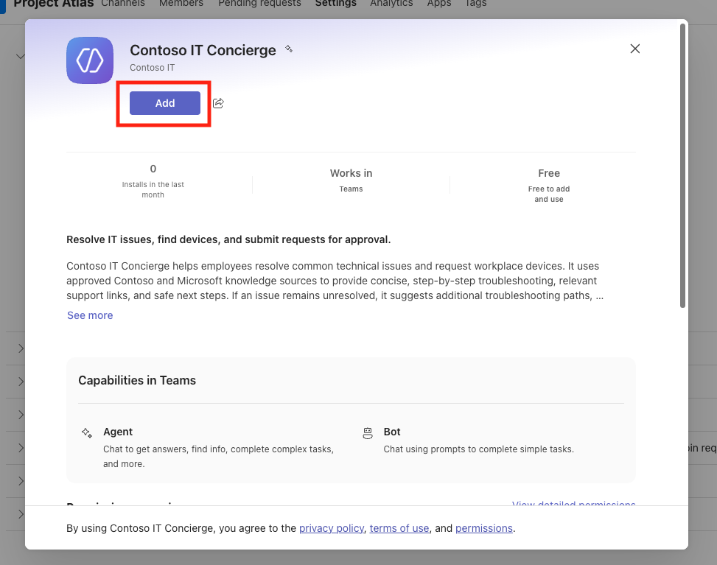Click the Contoso IT publisher name
This screenshot has width=717, height=565.
tap(153, 68)
